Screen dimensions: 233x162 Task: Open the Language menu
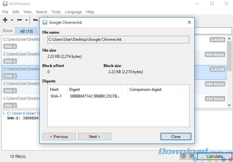[73, 12]
